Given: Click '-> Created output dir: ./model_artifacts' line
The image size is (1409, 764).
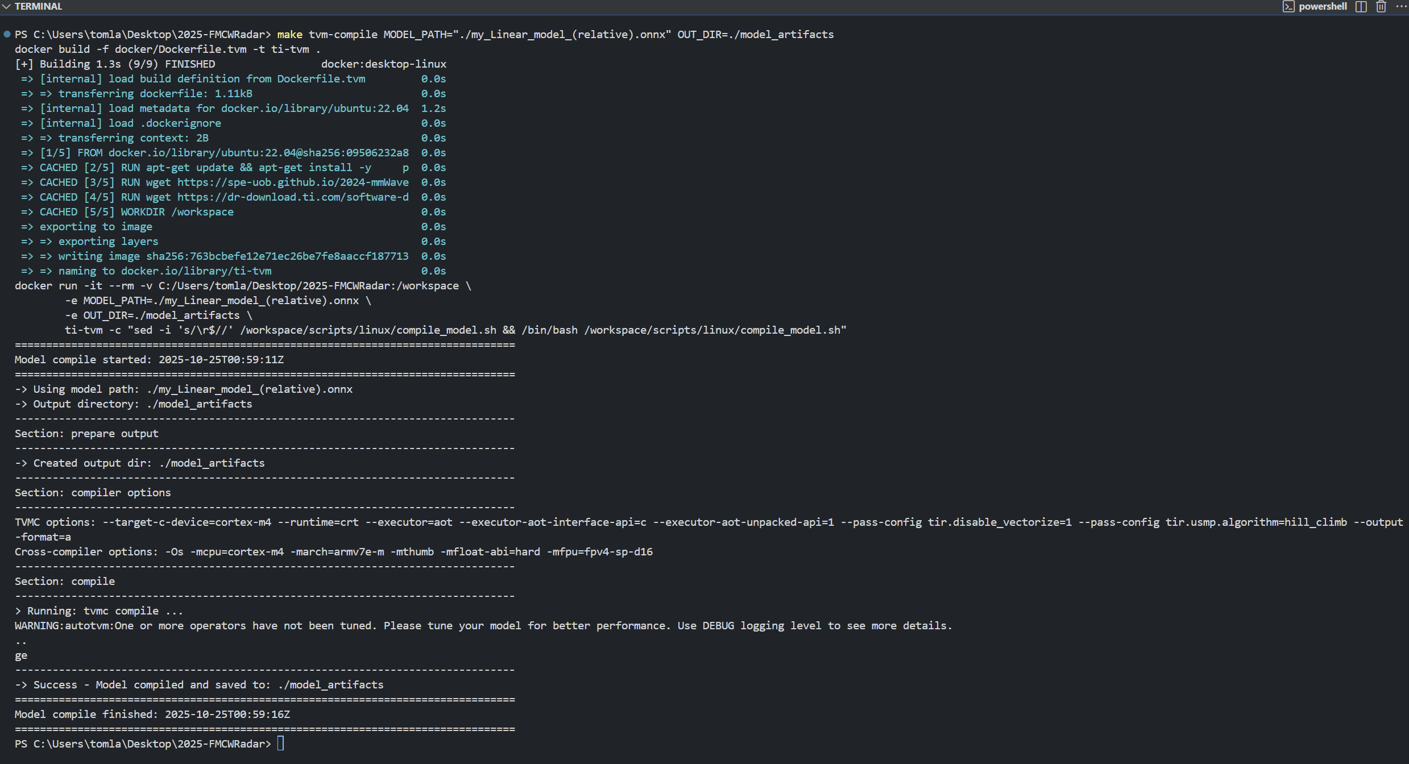Looking at the screenshot, I should click(140, 463).
